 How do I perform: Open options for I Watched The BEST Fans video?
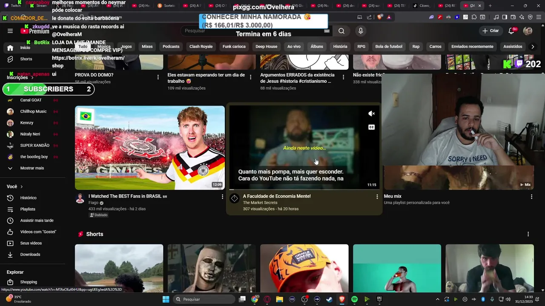click(x=222, y=197)
